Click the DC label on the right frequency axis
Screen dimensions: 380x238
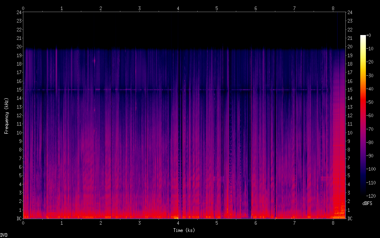click(350, 219)
